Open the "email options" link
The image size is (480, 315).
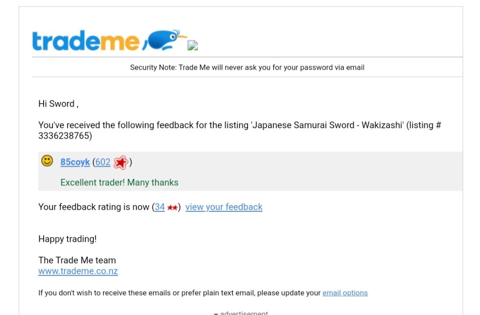point(345,293)
